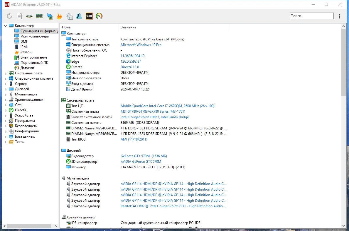Select the Имя пользователя row
Image resolution: width=349 pixels, height=231 pixels.
(x=144, y=78)
